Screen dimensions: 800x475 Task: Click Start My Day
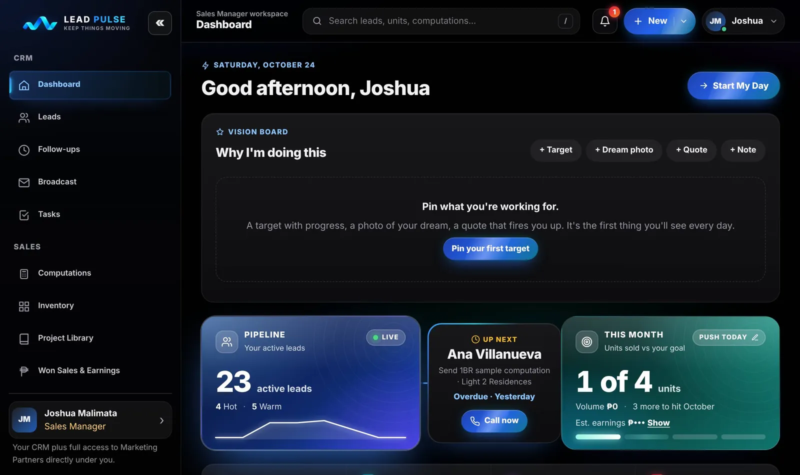click(x=733, y=86)
